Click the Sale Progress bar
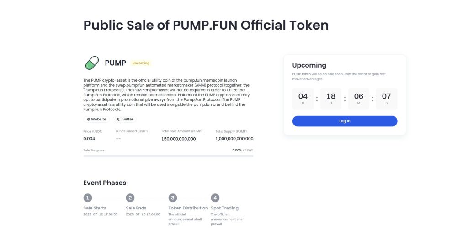 pos(168,156)
